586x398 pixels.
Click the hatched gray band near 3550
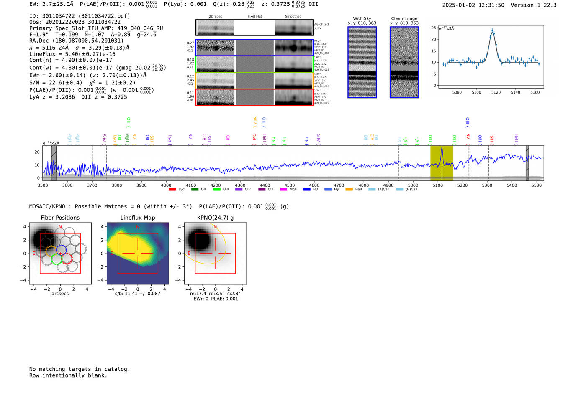click(54, 163)
